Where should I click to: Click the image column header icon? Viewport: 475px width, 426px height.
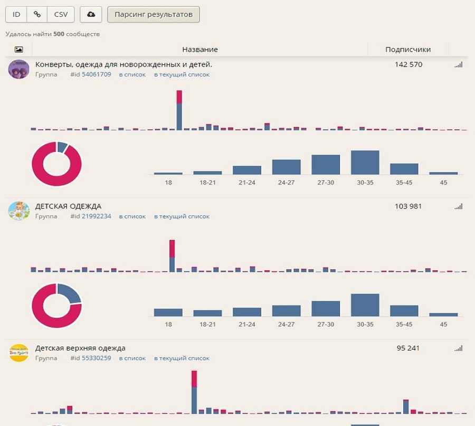coord(19,50)
